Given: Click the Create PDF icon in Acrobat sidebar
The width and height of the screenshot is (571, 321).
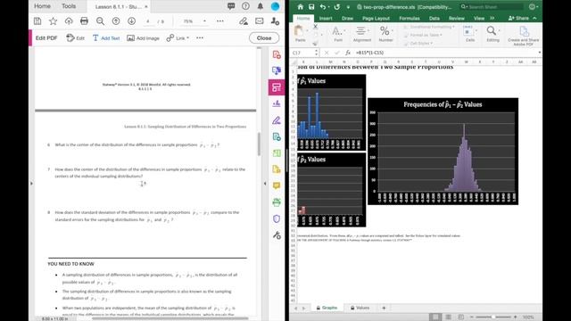Looking at the screenshot, I should click(277, 54).
